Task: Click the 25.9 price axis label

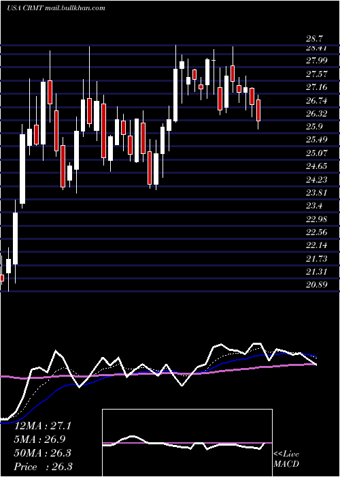Action: click(x=314, y=127)
